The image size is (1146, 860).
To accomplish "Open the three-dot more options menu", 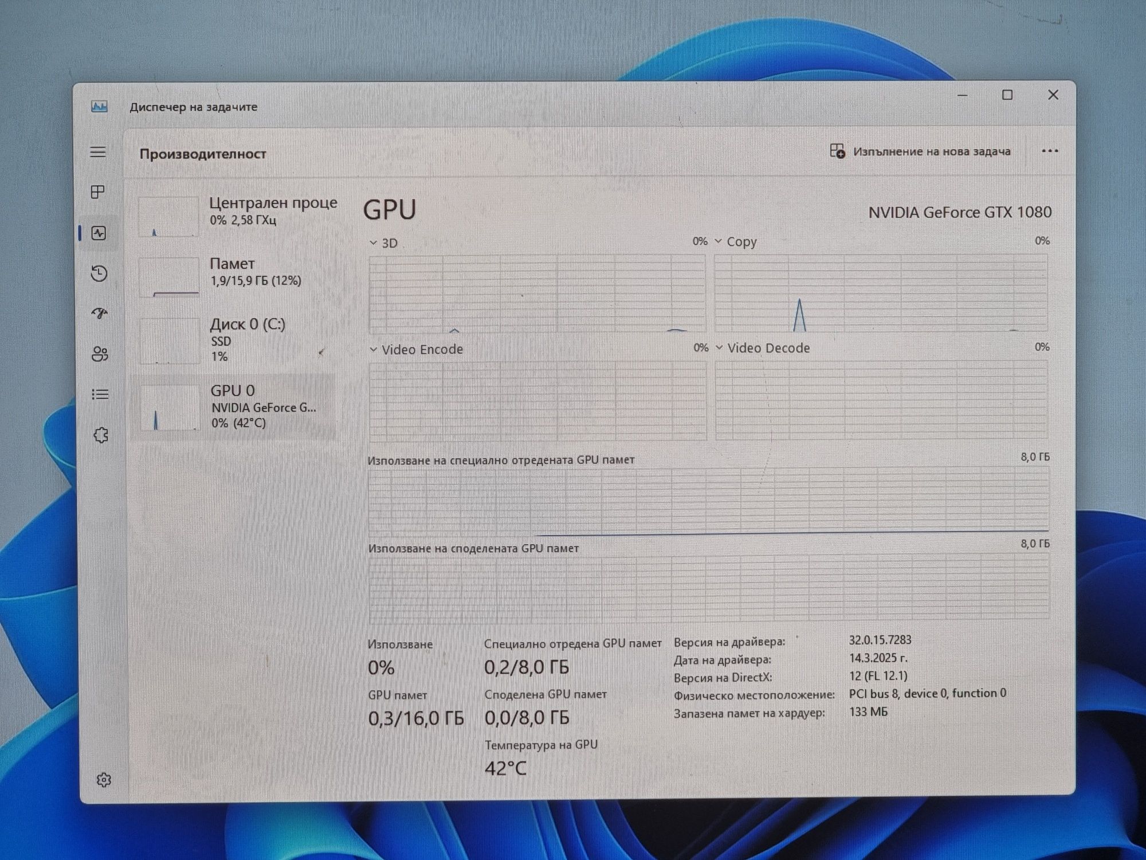I will [x=1050, y=151].
